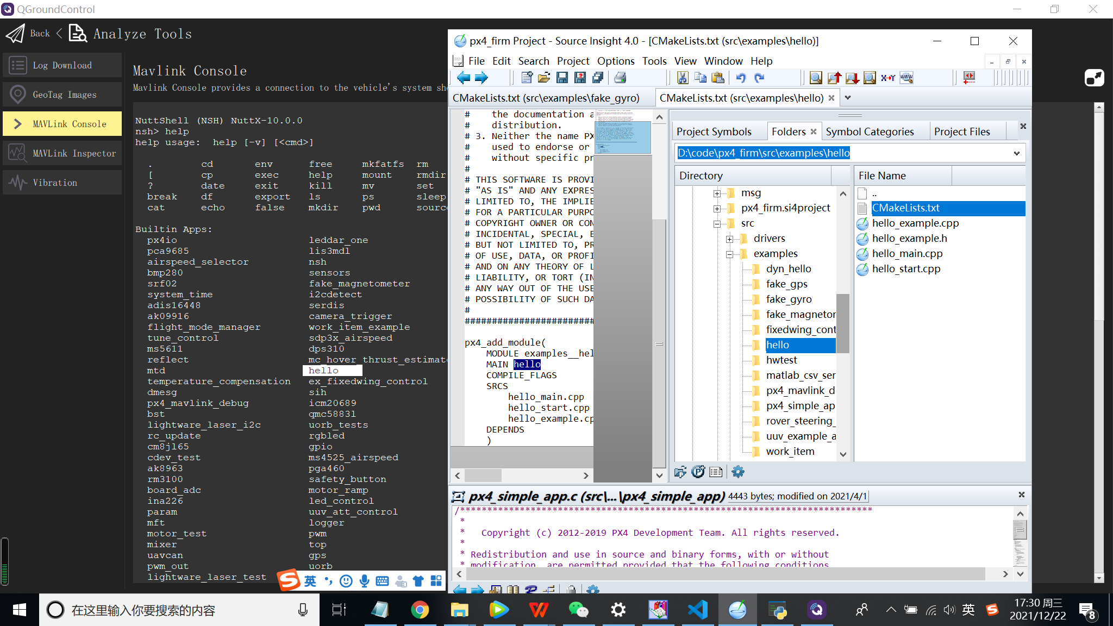
Task: Select the fake_gps folder in tree
Action: (786, 284)
